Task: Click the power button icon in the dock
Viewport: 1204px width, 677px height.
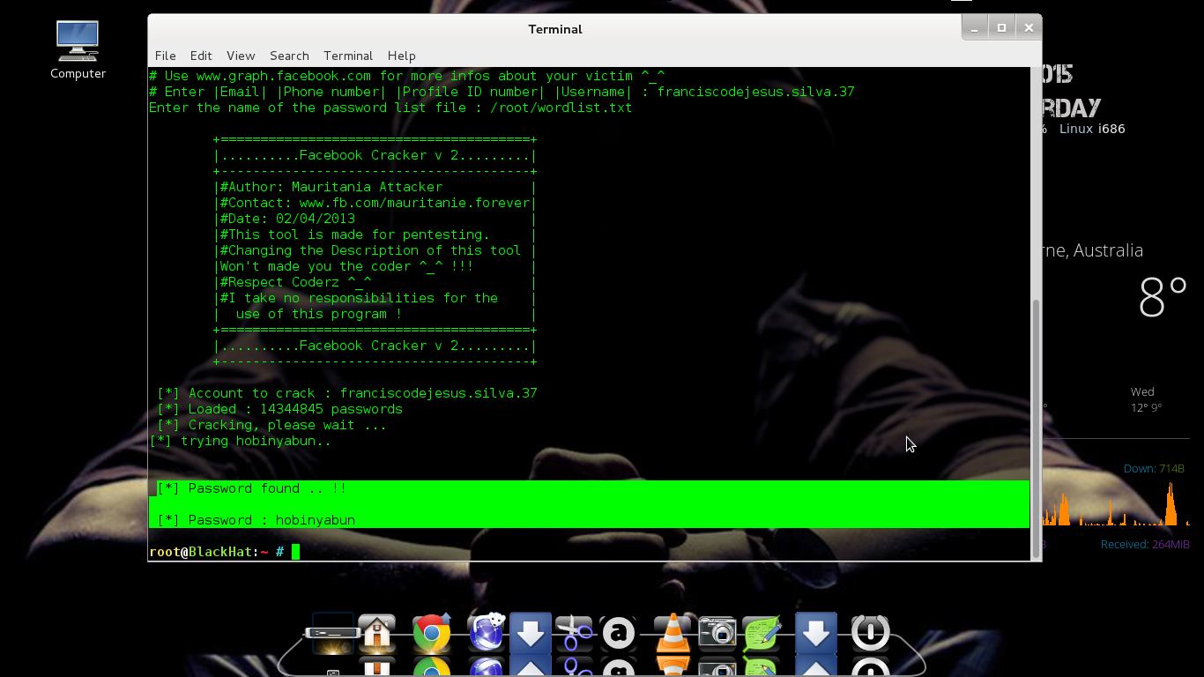Action: click(x=871, y=633)
